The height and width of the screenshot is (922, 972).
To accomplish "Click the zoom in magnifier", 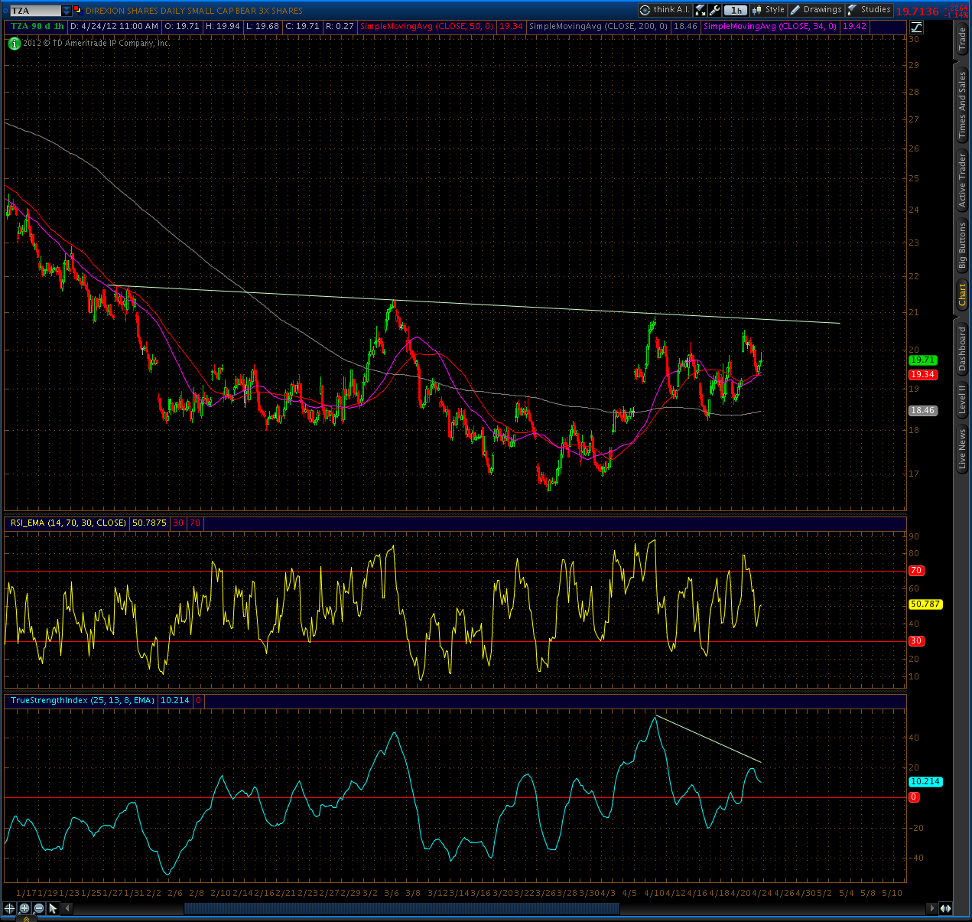I will [24, 908].
